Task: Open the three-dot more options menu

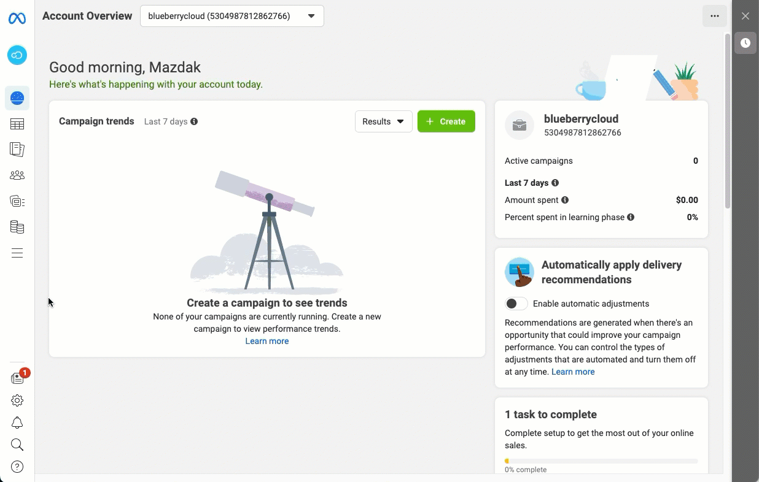Action: (x=714, y=16)
